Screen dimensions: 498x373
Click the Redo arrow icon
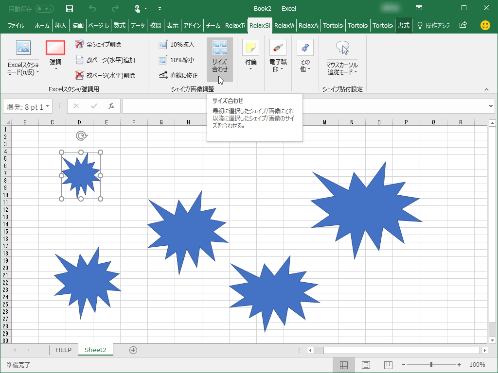[115, 9]
